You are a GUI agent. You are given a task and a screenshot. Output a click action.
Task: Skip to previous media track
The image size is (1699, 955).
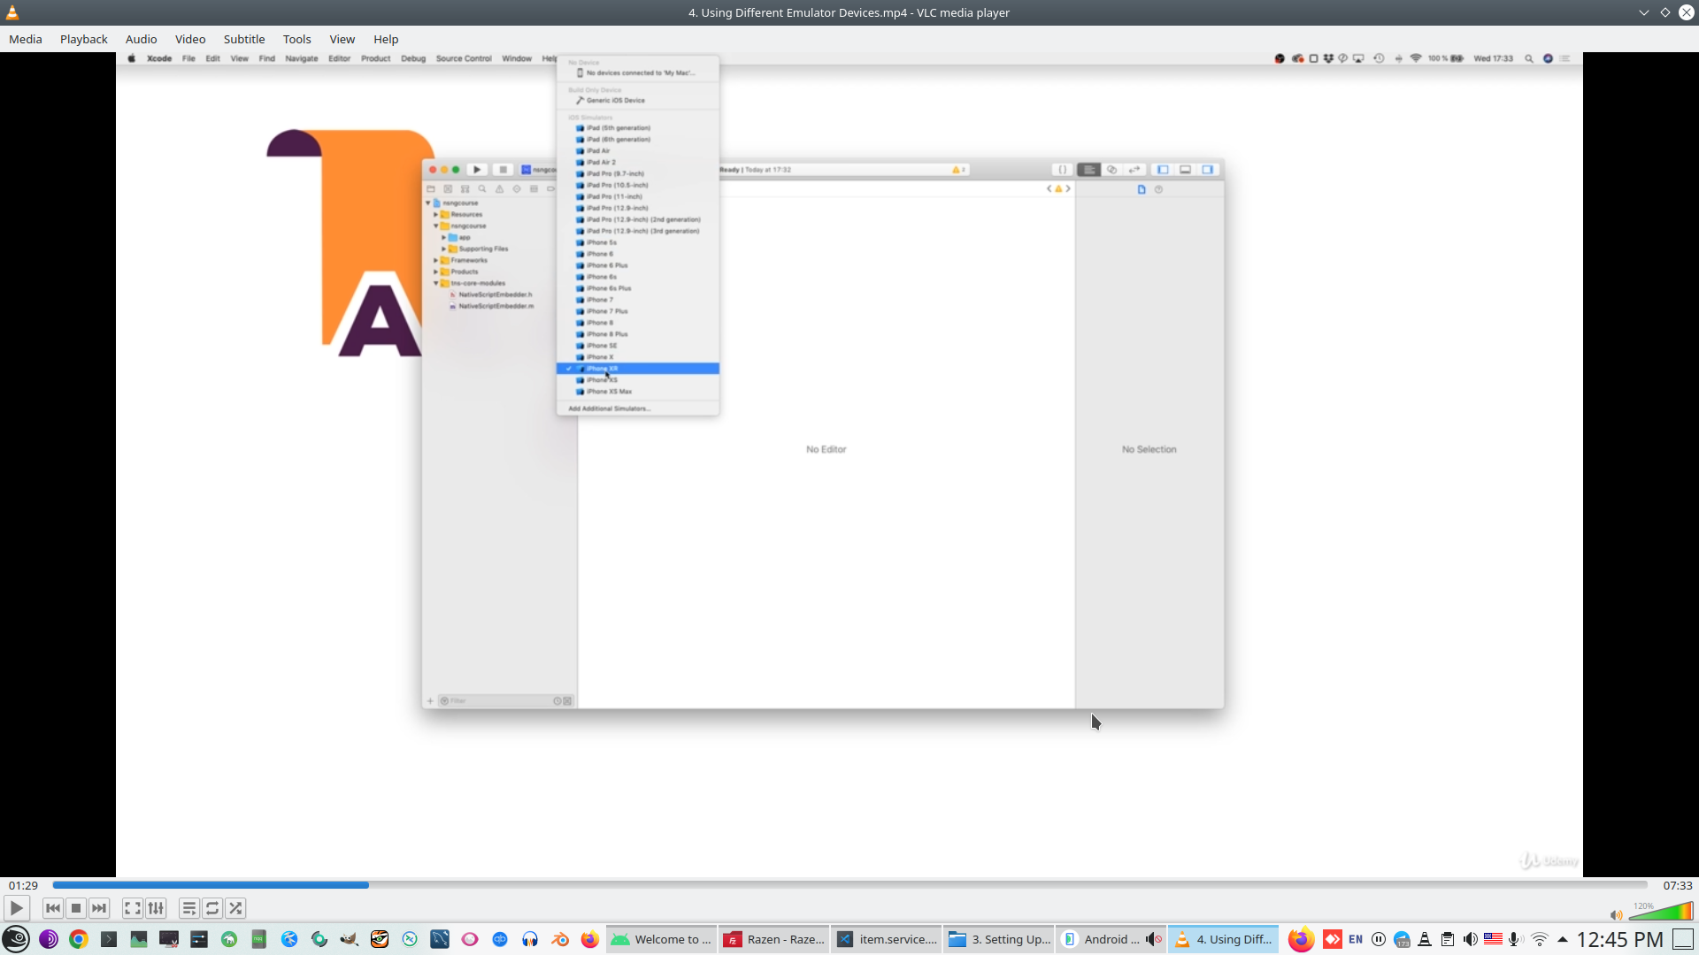[x=53, y=908]
